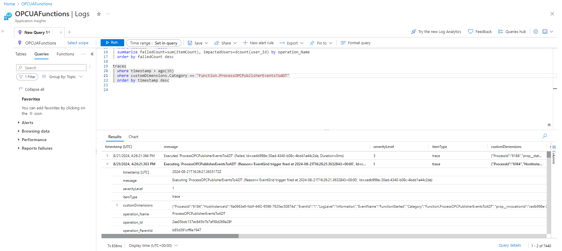
Task: Expand the customDimensions detail field
Action: 117,205
